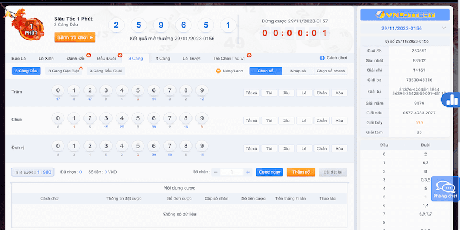460x230 pixels.
Task: Select number 5 in Trăm row
Action: [x=137, y=91]
